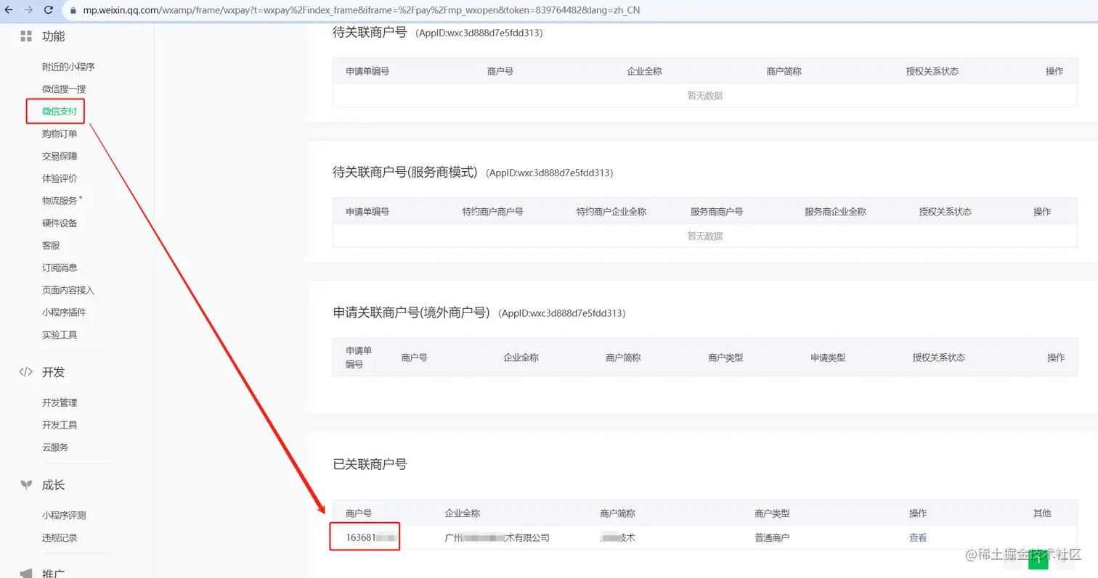Open 云服务 in the sidebar
This screenshot has height=578, width=1098.
coord(55,447)
